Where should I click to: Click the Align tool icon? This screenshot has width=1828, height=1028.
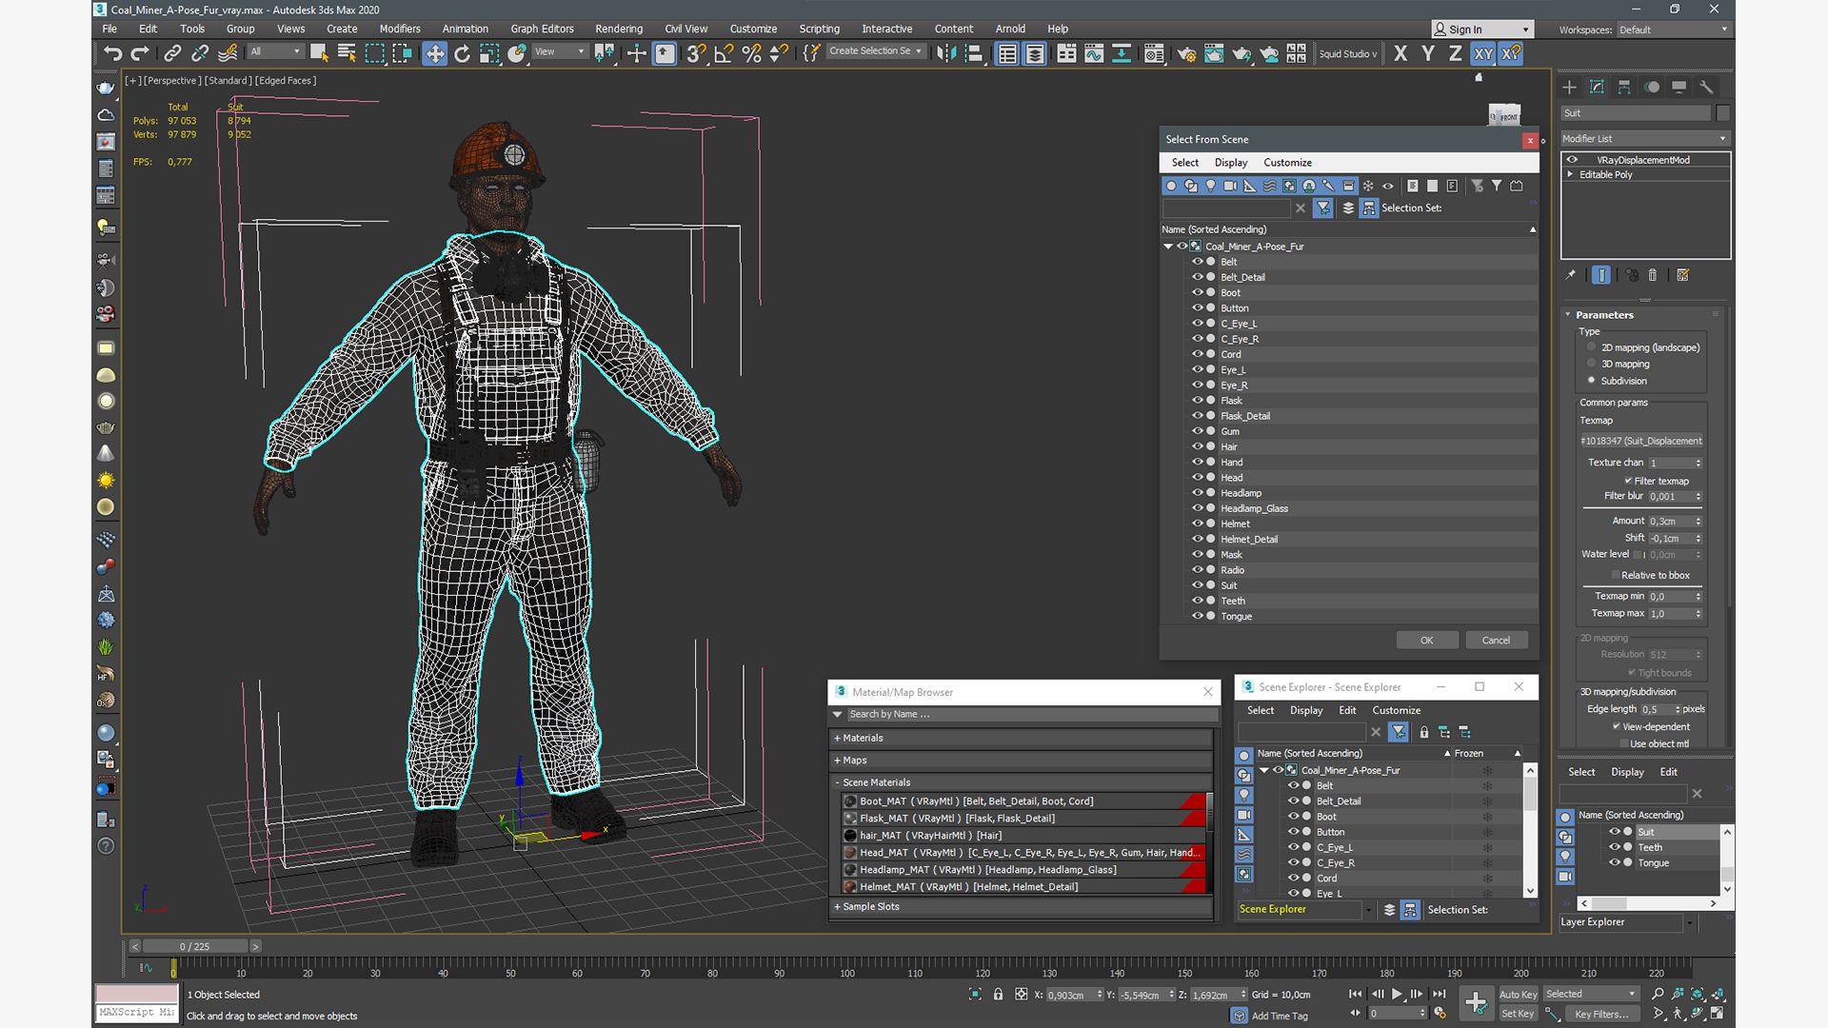[973, 53]
